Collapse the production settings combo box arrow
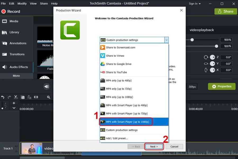 (x=167, y=40)
